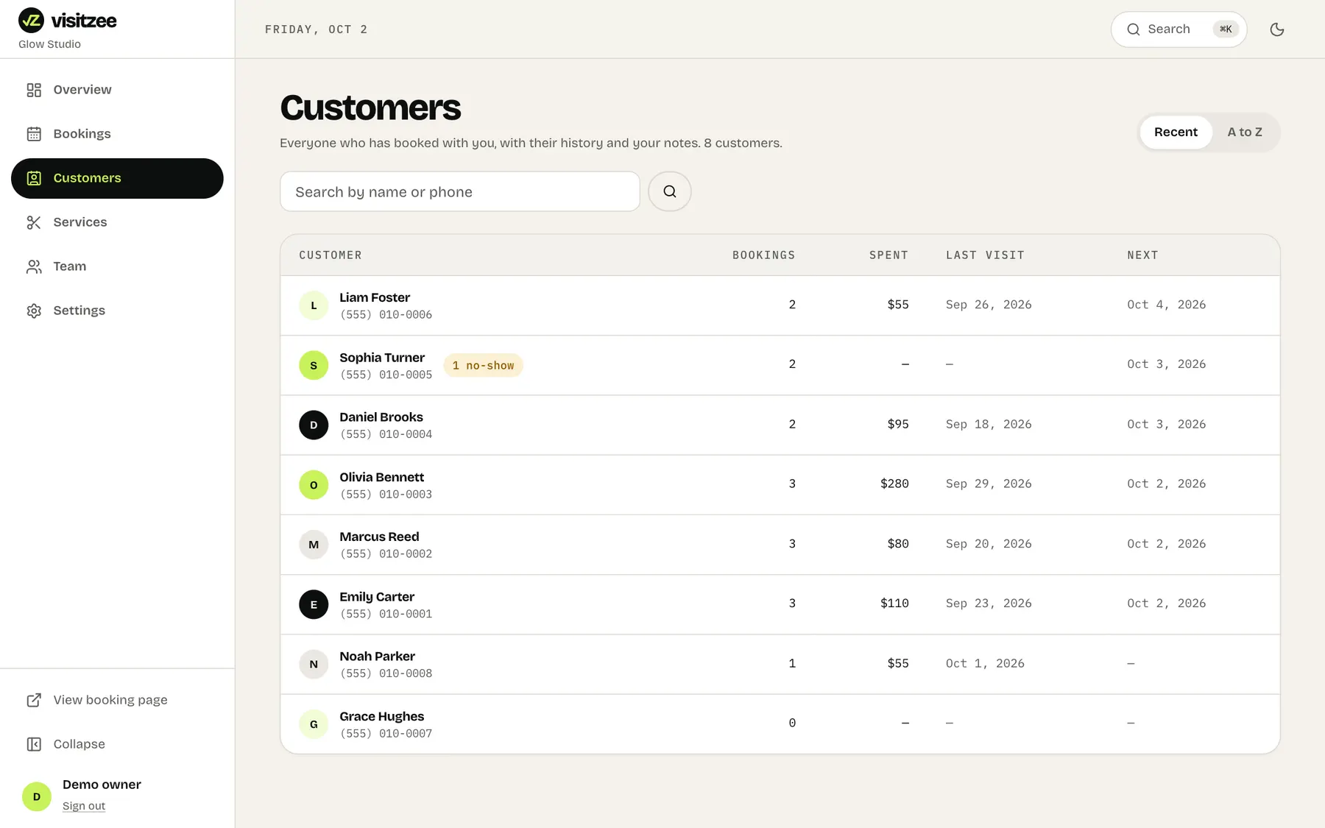Navigate to Overview
This screenshot has height=828, width=1325.
pos(117,90)
